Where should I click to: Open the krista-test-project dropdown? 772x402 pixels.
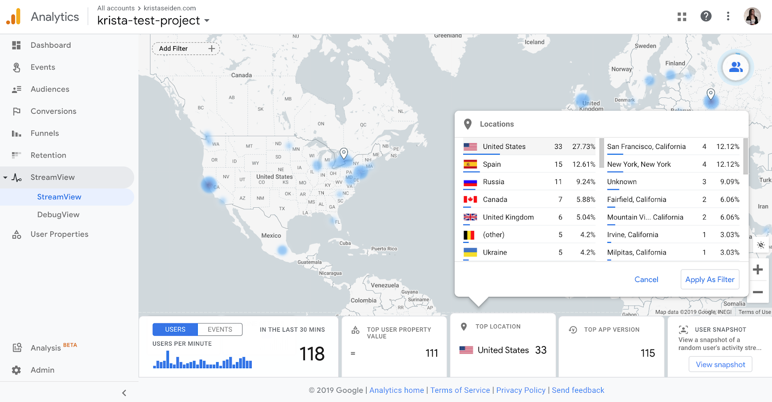tap(207, 21)
